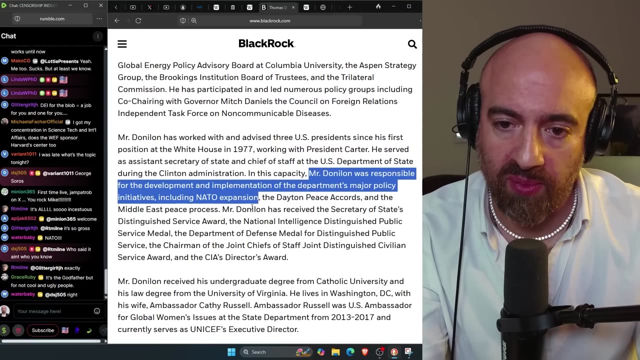Open the Windows Start menu
Viewport: 640px width, 360px height.
[x=231, y=352]
